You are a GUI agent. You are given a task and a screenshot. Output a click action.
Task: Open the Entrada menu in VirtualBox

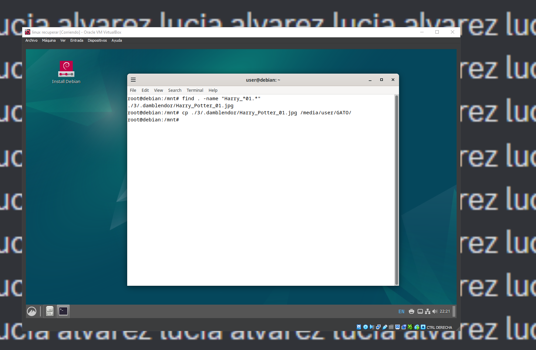tap(77, 40)
